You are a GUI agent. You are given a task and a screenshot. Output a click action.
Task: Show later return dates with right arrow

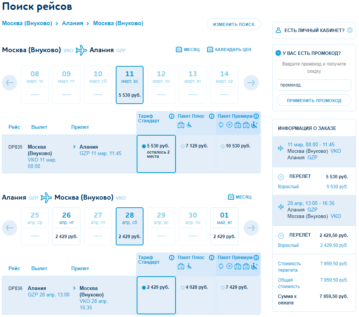pos(251,228)
